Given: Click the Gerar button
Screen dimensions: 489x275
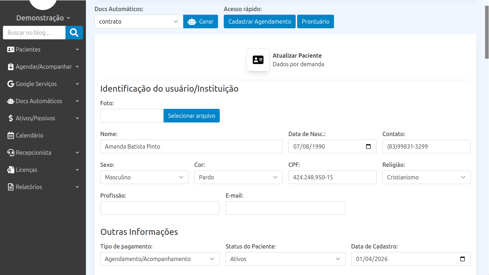Looking at the screenshot, I should tap(200, 21).
